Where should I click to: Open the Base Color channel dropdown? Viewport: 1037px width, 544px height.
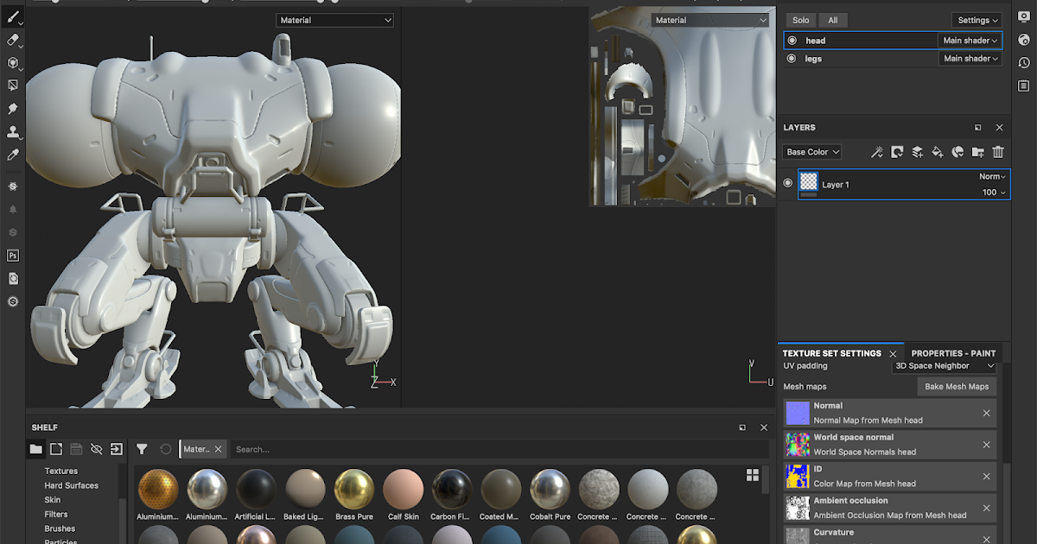[811, 151]
